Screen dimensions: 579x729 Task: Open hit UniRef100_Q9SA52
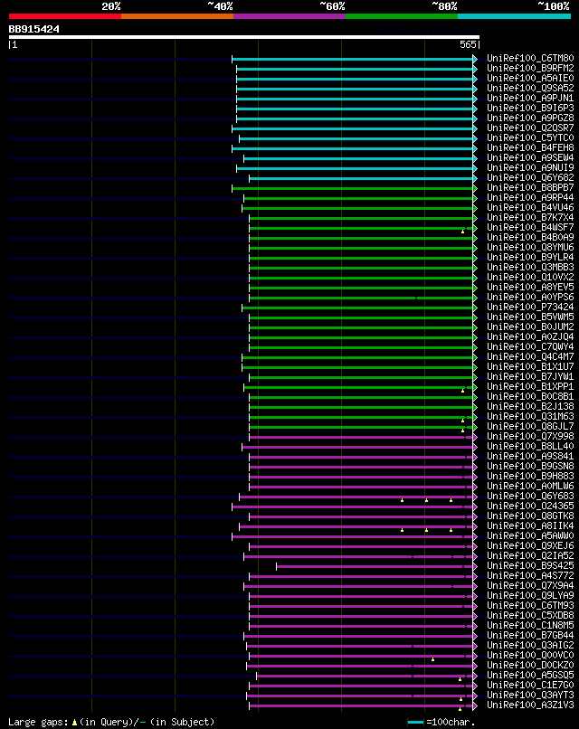[x=530, y=89]
